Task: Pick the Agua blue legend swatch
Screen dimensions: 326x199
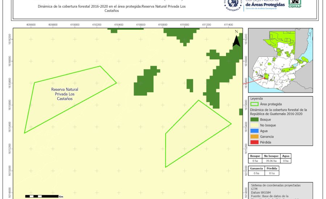Action: pyautogui.click(x=254, y=131)
